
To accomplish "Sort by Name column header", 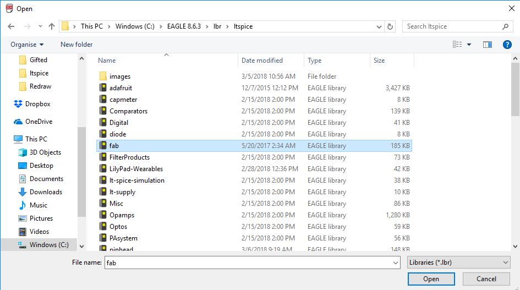I will (x=107, y=61).
